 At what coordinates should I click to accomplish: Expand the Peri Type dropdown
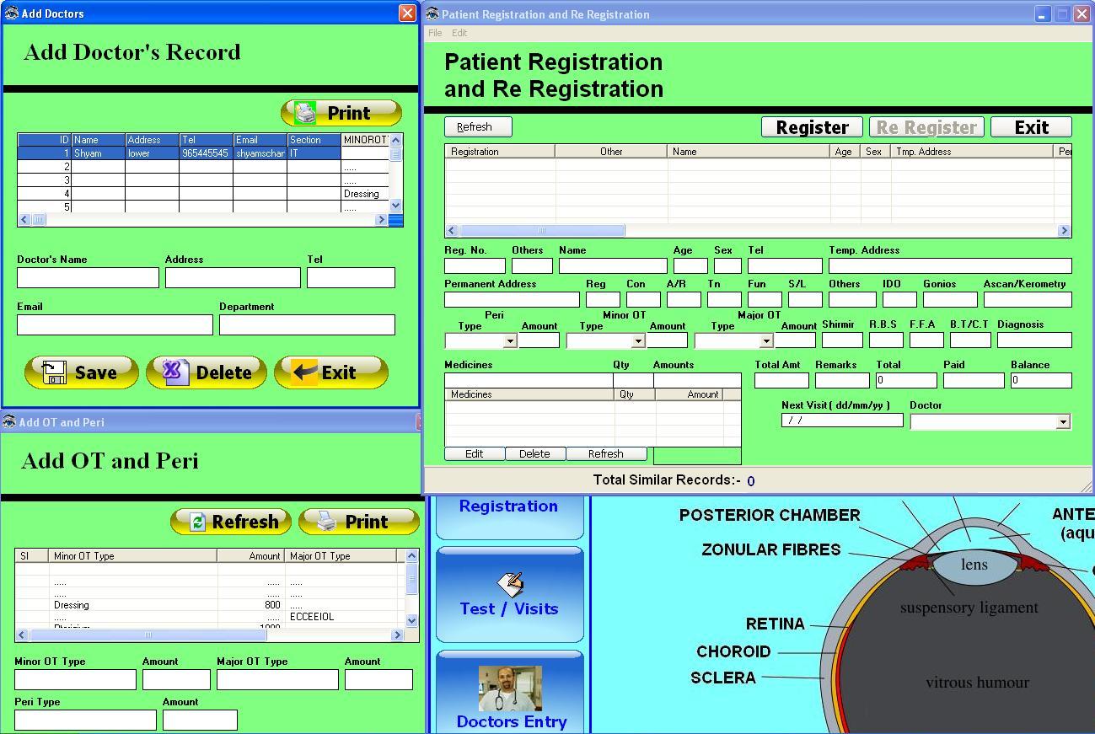[510, 341]
